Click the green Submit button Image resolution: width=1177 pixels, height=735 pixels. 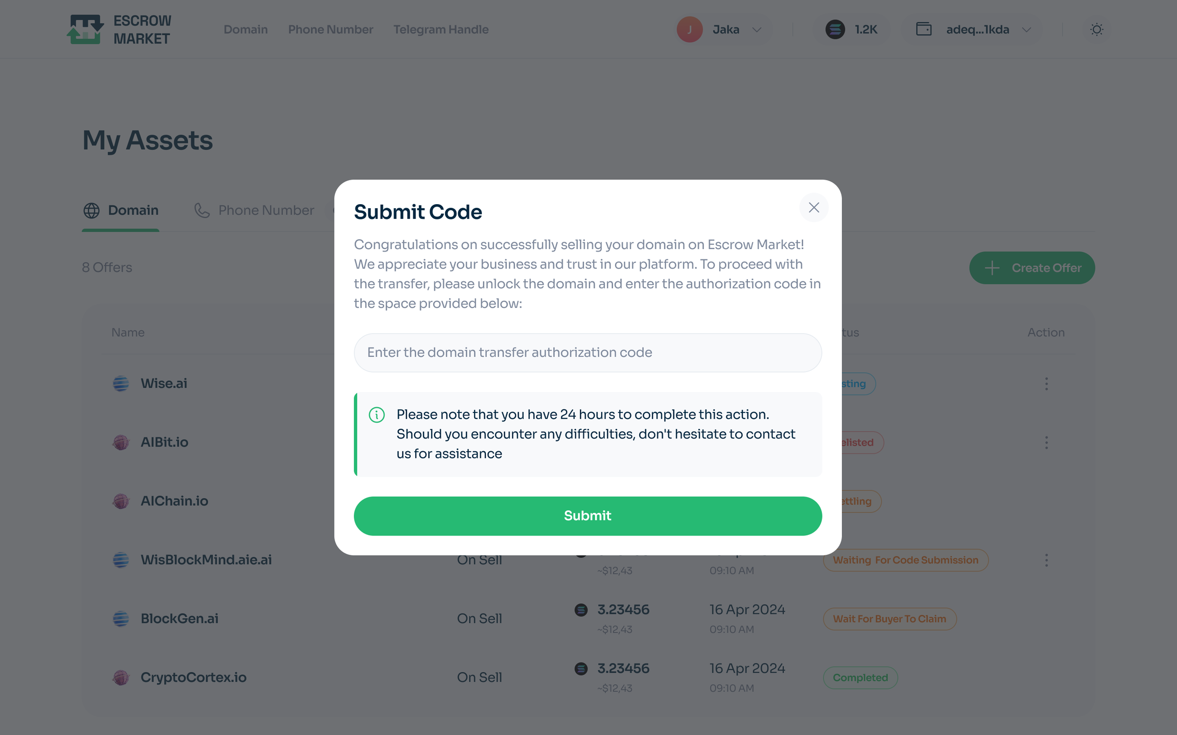587,516
